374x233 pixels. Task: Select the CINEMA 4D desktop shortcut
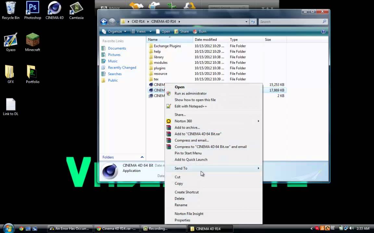(x=55, y=10)
